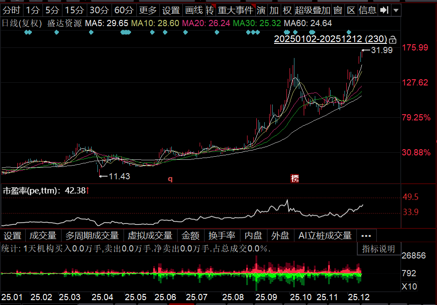437x305 pixels.
Task: Click the 25.04 date on time axis
Action: click(102, 297)
